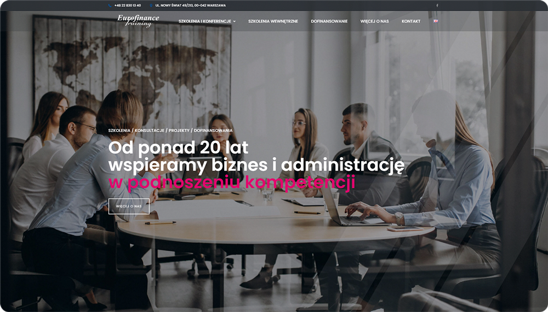Click the blue phone icon in top bar
Image resolution: width=548 pixels, height=312 pixels.
[110, 5]
